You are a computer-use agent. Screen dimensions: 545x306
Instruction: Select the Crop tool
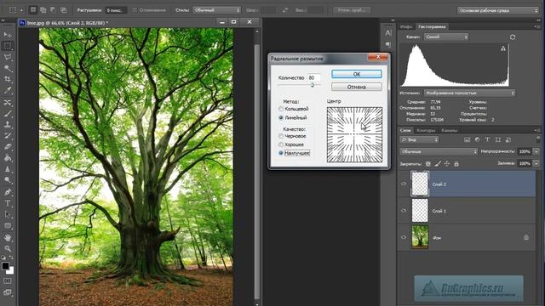click(8, 79)
